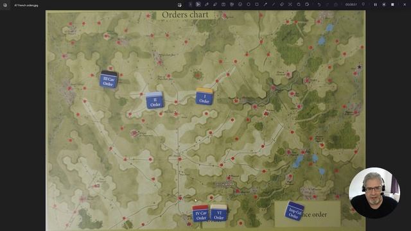Pause the screen recording
Viewport: 411px width, 231px height.
[375, 4]
